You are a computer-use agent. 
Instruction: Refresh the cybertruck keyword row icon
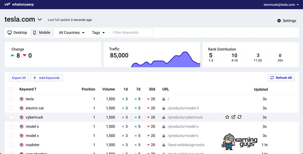click(239, 117)
